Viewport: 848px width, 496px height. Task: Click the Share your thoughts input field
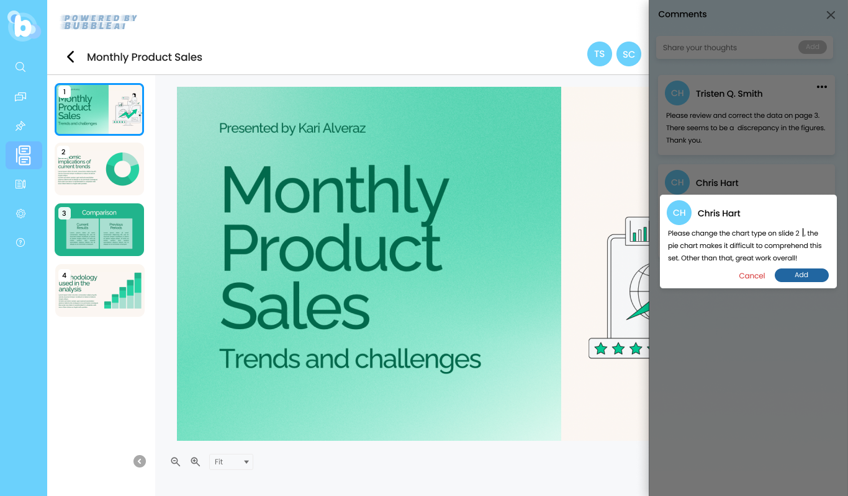(726, 48)
